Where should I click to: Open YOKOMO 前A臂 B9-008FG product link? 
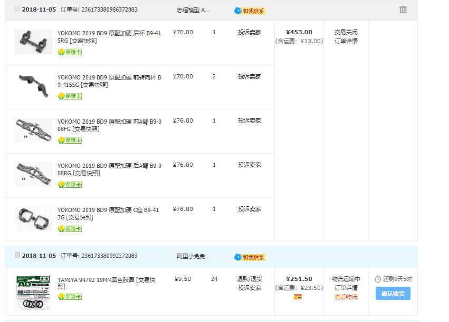[x=109, y=125]
